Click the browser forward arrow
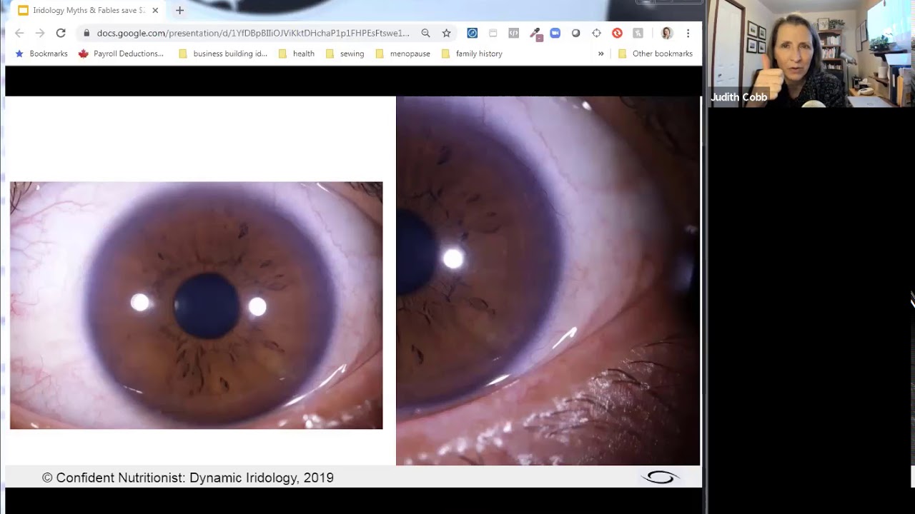Image resolution: width=915 pixels, height=514 pixels. (x=40, y=33)
